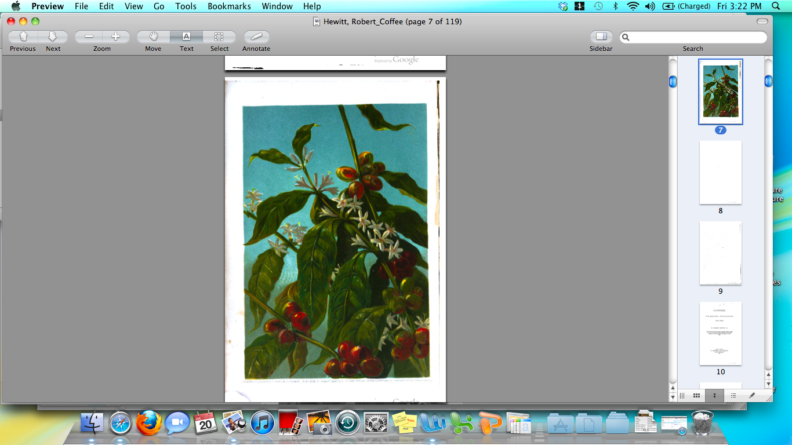Toggle the Sidebar panel
This screenshot has width=792, height=445.
[601, 37]
